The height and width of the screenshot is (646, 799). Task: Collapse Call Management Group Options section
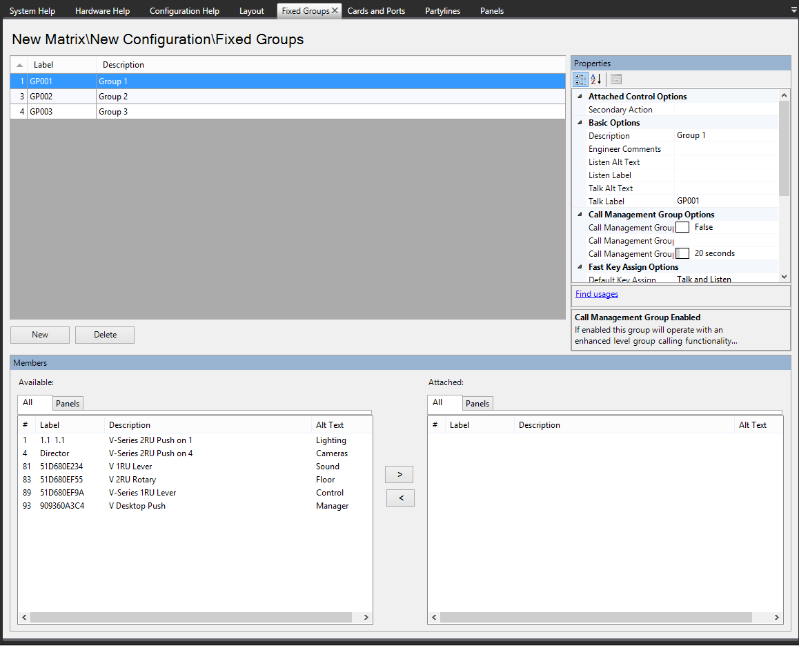tap(580, 215)
